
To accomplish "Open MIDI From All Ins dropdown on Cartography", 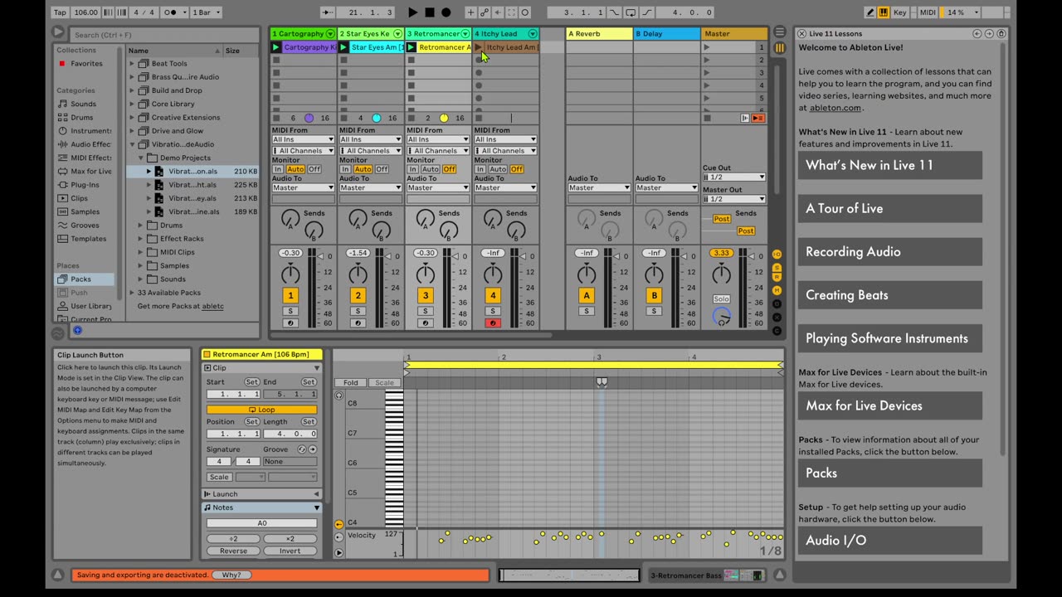I will (303, 139).
